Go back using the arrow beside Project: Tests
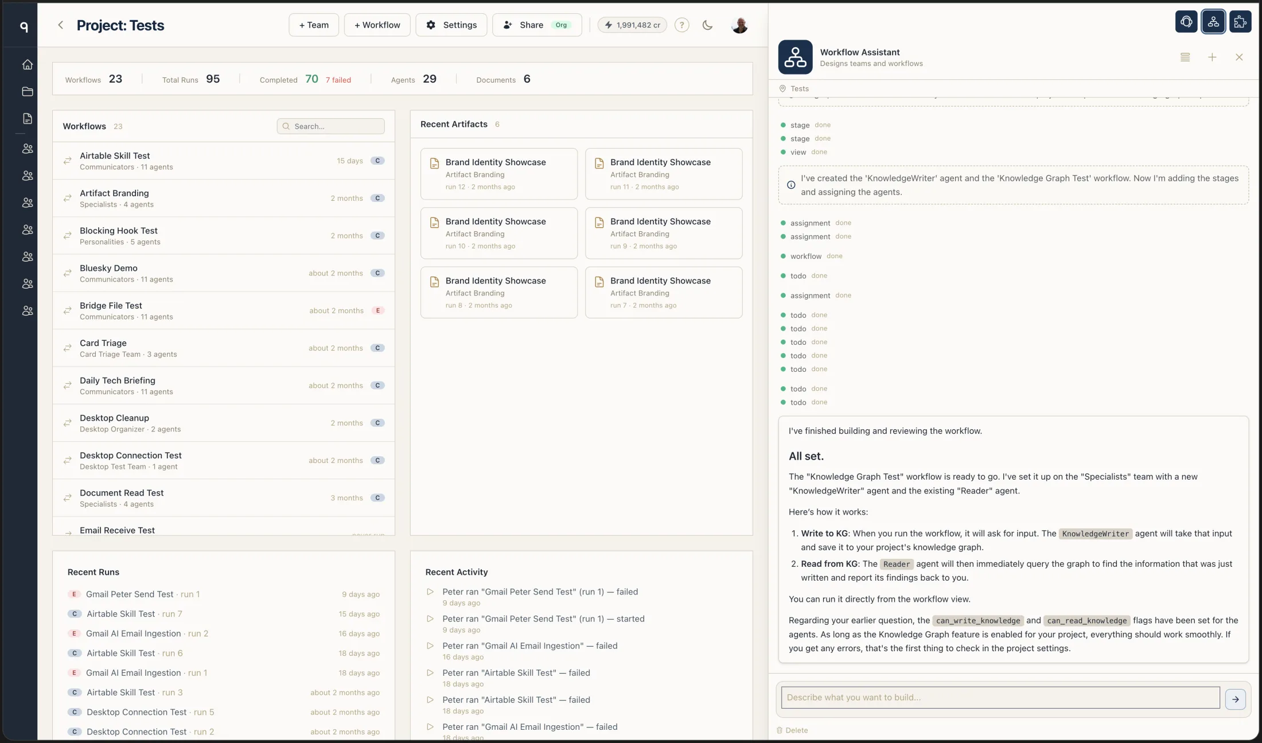 [x=60, y=25]
